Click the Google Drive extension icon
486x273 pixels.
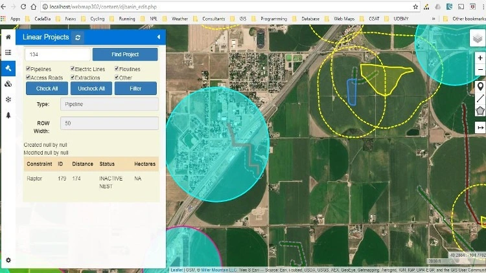(x=437, y=6)
